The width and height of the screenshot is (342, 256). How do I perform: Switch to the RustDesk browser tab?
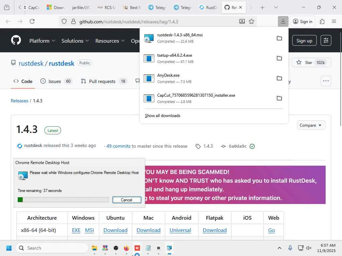tap(208, 7)
